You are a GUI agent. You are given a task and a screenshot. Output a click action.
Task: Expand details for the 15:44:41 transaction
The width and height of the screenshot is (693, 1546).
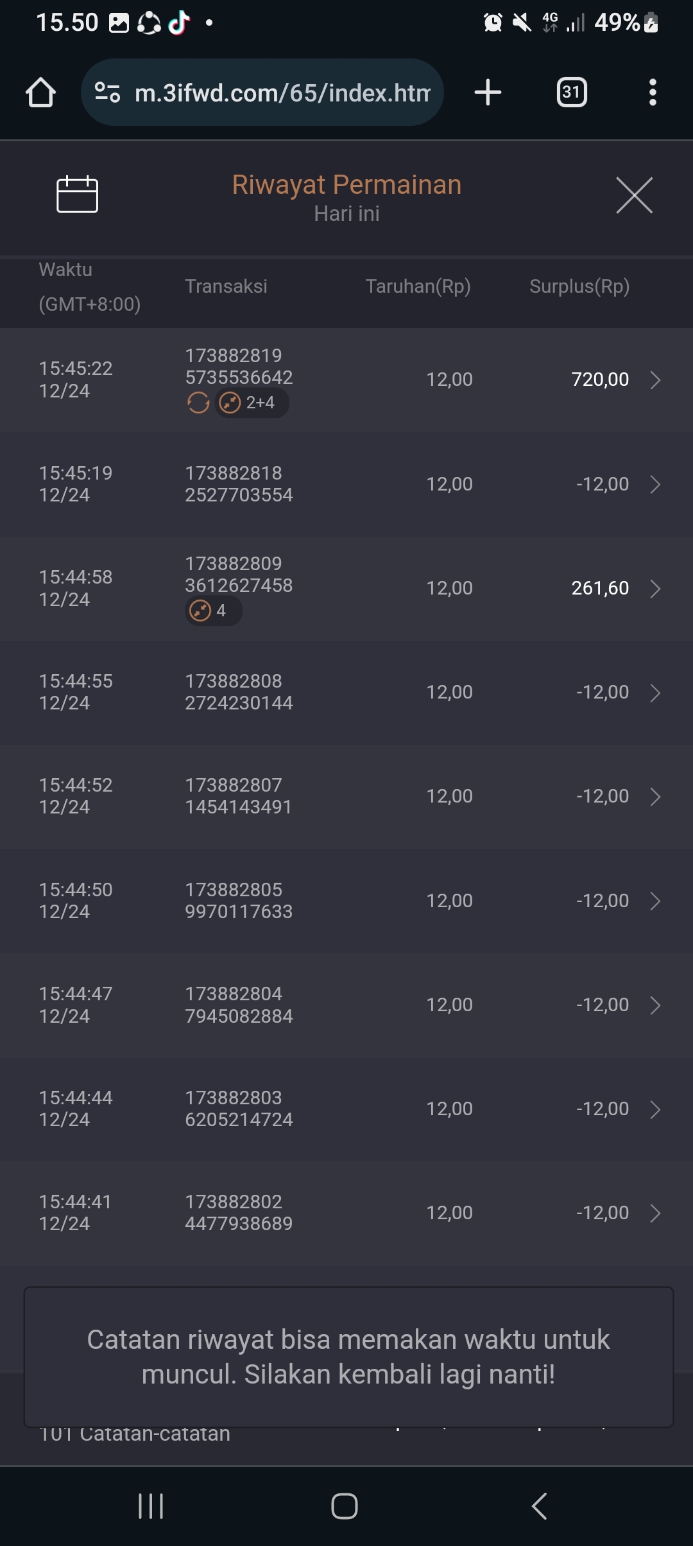(655, 1213)
